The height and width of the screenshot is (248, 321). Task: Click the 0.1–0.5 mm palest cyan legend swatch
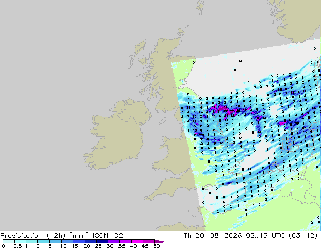(x=9, y=241)
